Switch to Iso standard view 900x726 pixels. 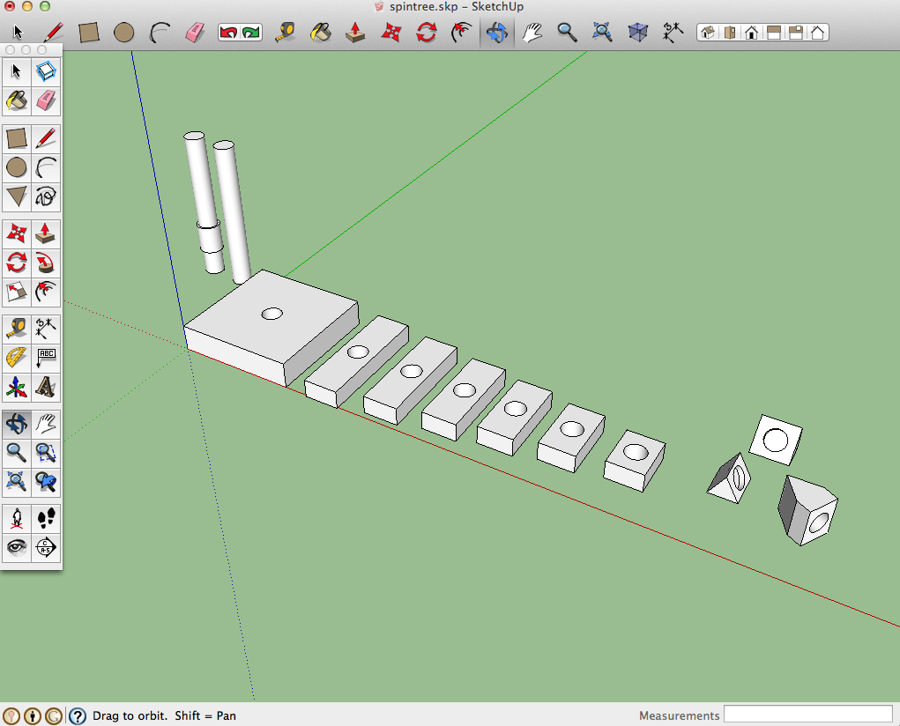707,33
